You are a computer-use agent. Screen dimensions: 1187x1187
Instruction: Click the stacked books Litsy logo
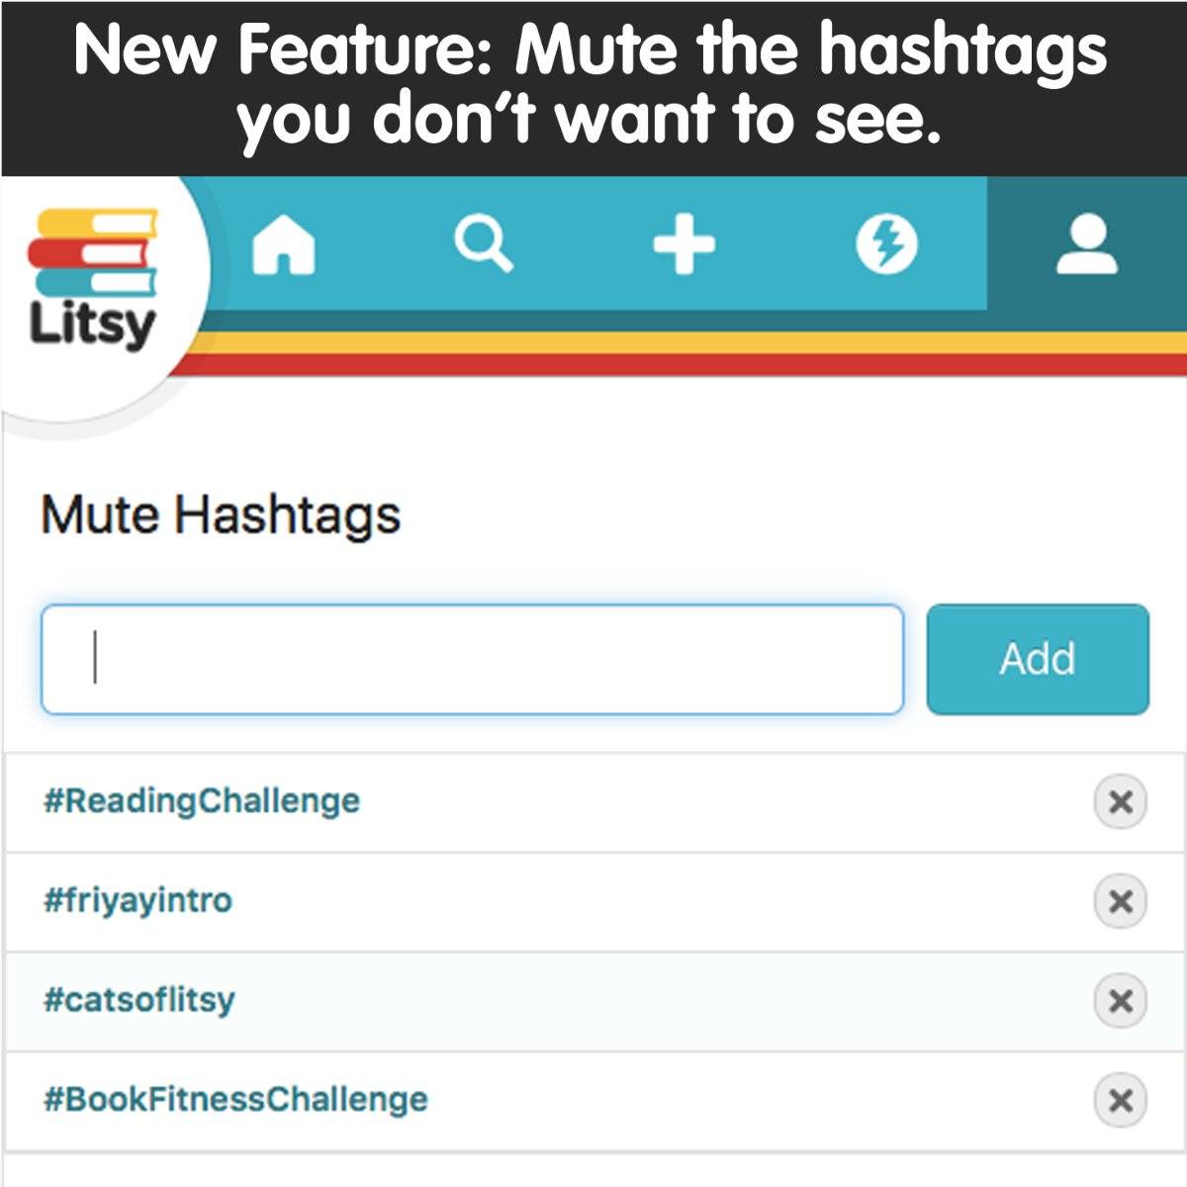tap(93, 253)
